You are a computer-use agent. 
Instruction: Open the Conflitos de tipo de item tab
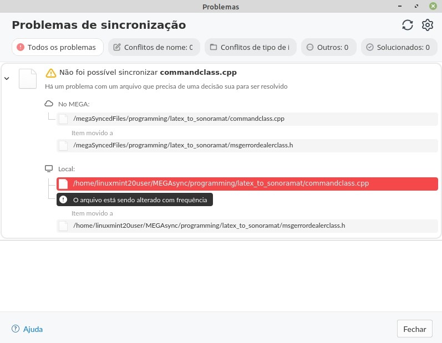[x=251, y=47]
